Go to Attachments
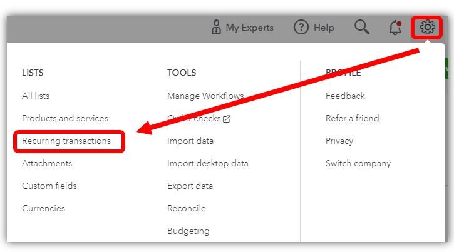 47,163
